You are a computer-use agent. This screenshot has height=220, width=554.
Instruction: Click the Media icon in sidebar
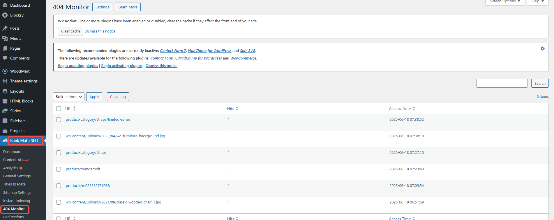(x=5, y=38)
